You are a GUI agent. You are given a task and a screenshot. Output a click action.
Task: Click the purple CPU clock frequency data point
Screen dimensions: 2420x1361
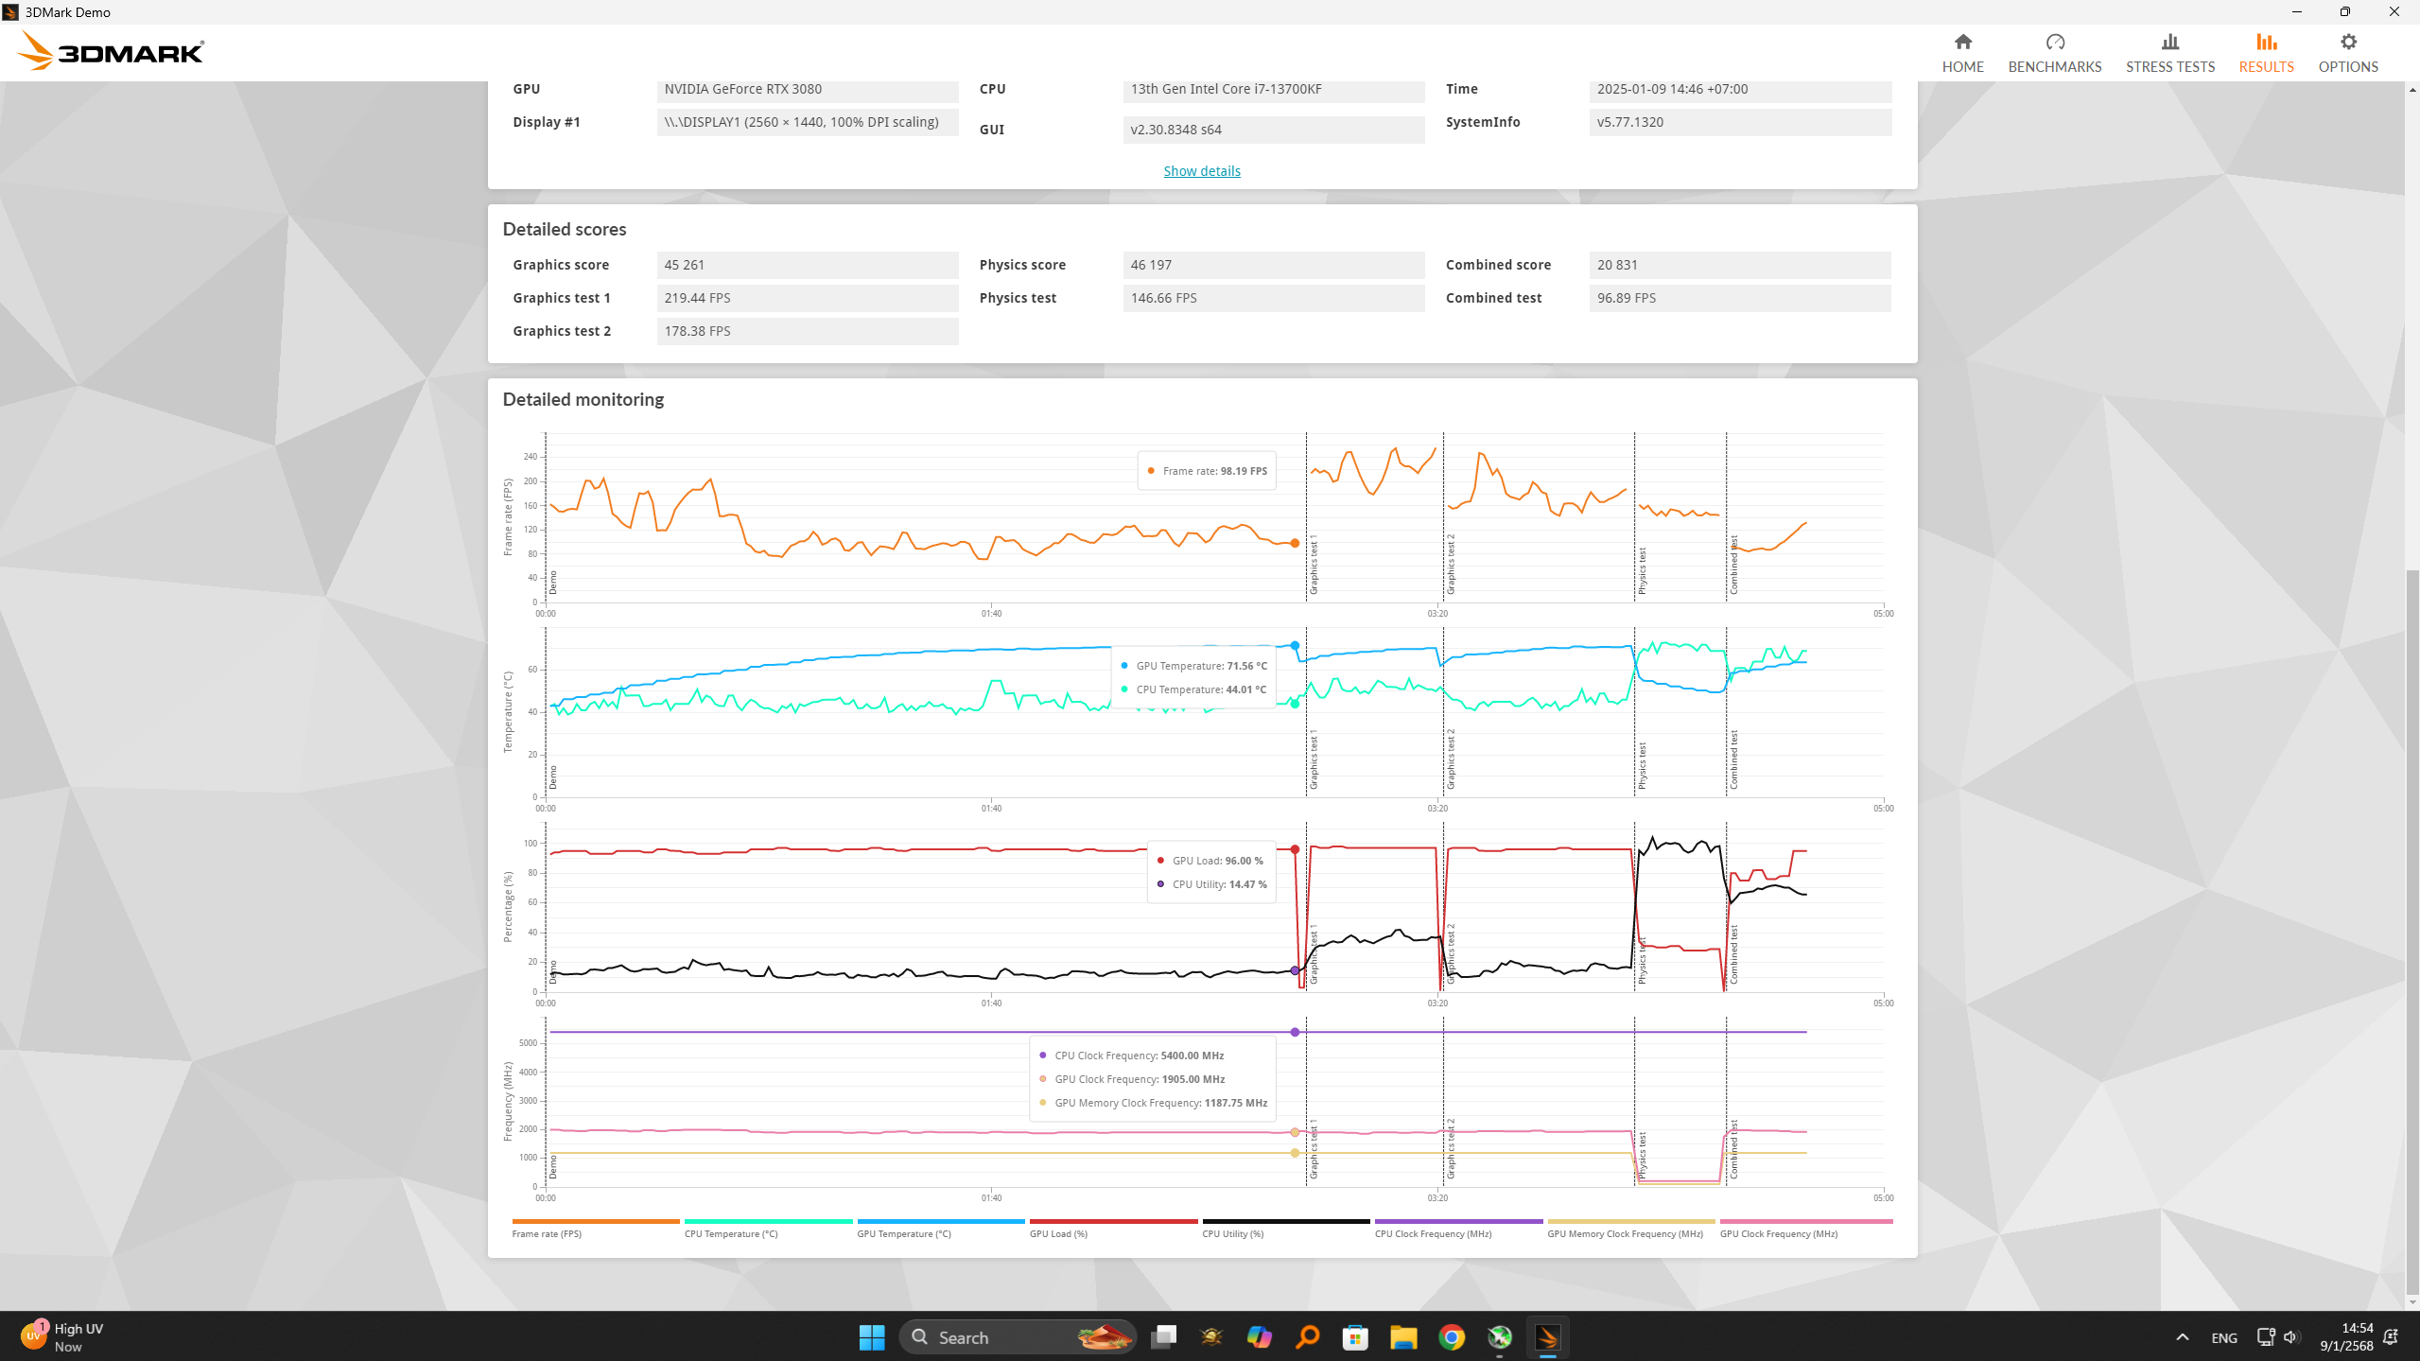click(1294, 1032)
